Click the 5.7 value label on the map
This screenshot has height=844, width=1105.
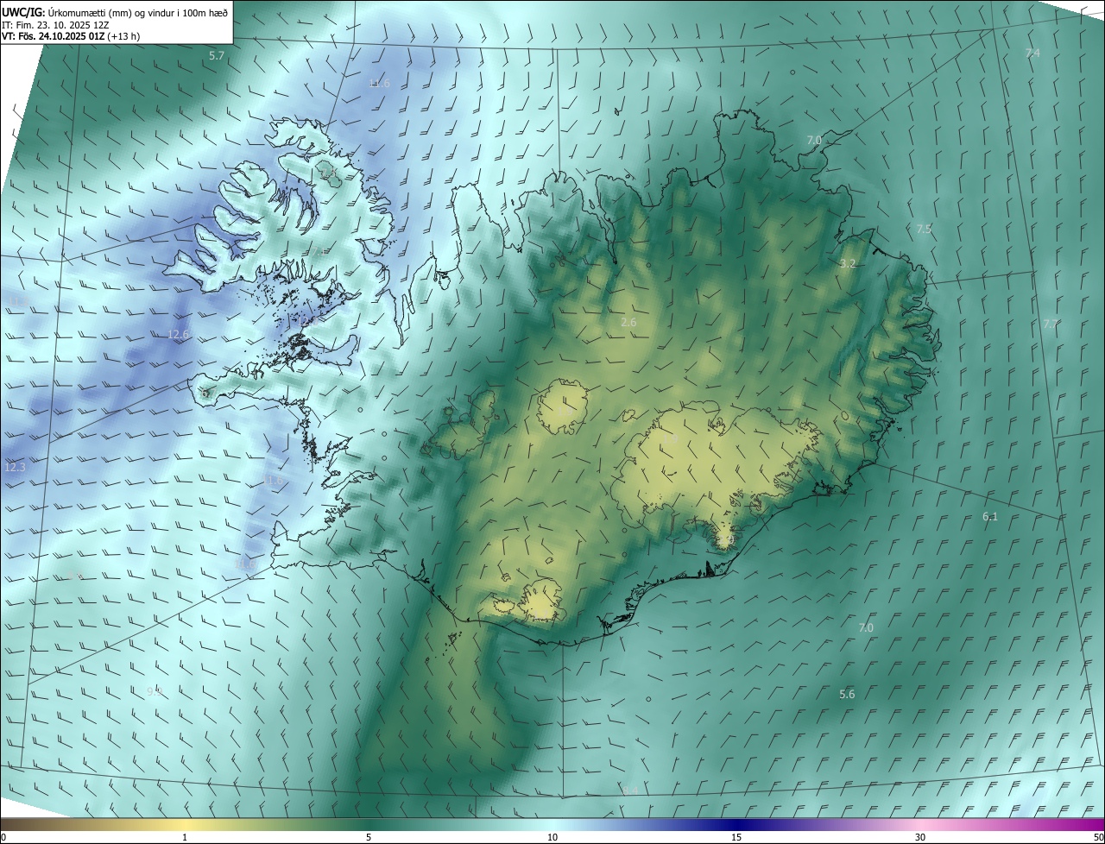coord(217,55)
